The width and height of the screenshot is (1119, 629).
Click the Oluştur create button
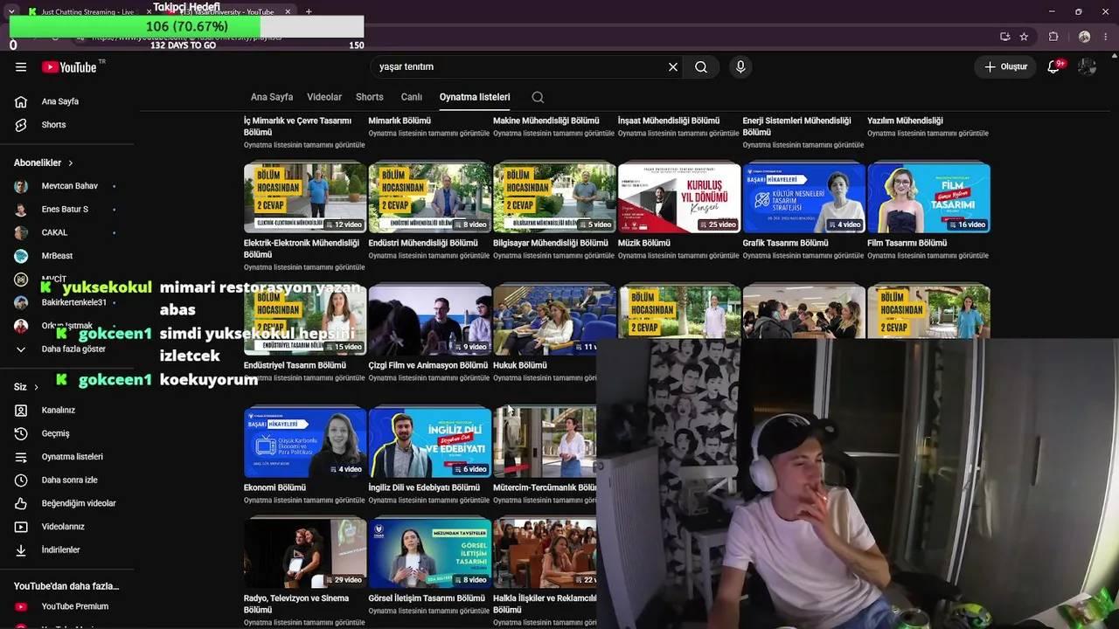[1006, 67]
